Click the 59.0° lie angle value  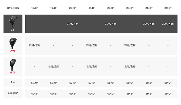[x=168, y=83]
